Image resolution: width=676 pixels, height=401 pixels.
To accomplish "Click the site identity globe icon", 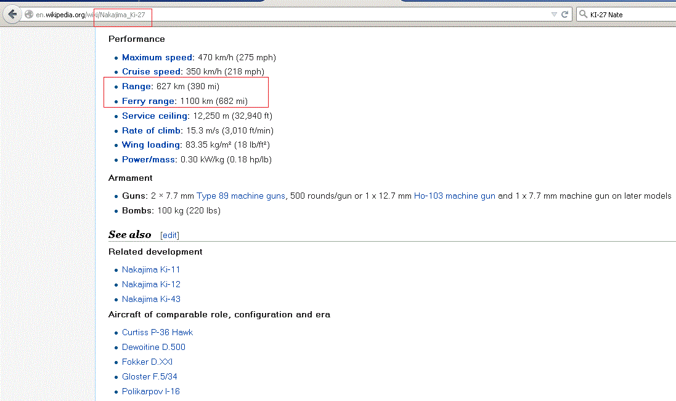I will pyautogui.click(x=29, y=15).
